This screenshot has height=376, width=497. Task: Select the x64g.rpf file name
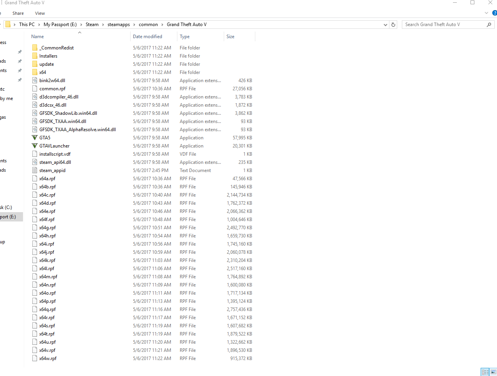tap(48, 228)
